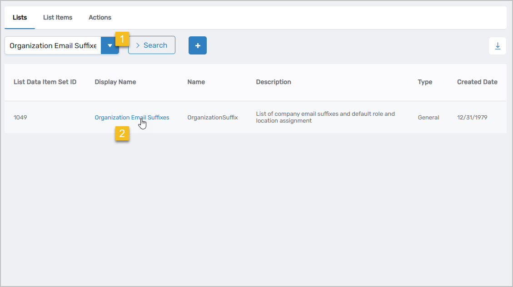The image size is (513, 287).
Task: Open the Organization Email Suffixes link
Action: tap(132, 118)
